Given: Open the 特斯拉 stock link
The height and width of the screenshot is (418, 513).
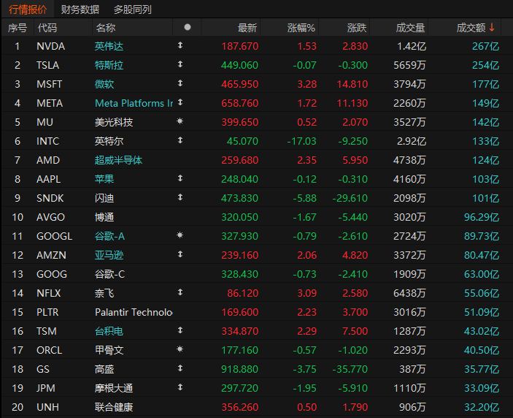Looking at the screenshot, I should [109, 65].
